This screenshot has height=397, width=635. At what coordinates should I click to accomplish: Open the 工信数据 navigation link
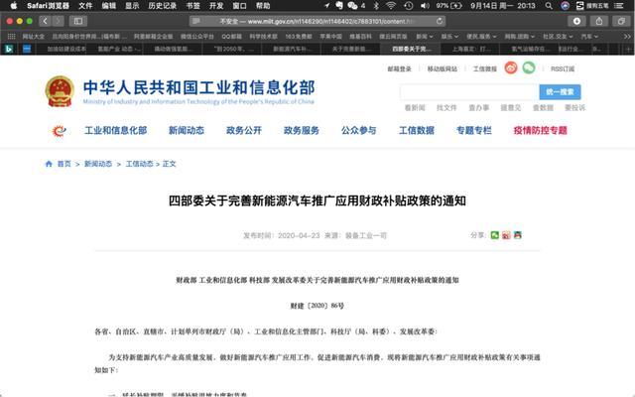[x=417, y=130]
